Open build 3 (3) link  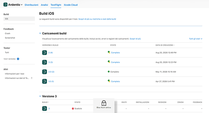point(51,62)
